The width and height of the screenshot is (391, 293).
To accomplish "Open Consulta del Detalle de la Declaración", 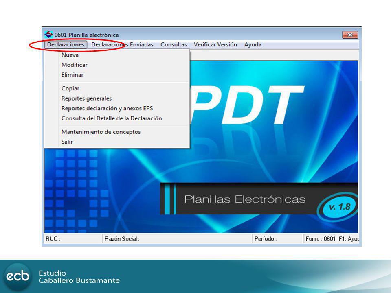I will pyautogui.click(x=117, y=118).
